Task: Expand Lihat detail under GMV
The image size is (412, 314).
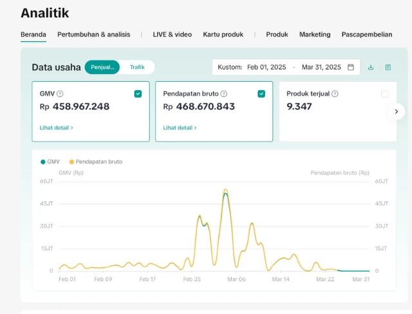Action: pos(56,128)
